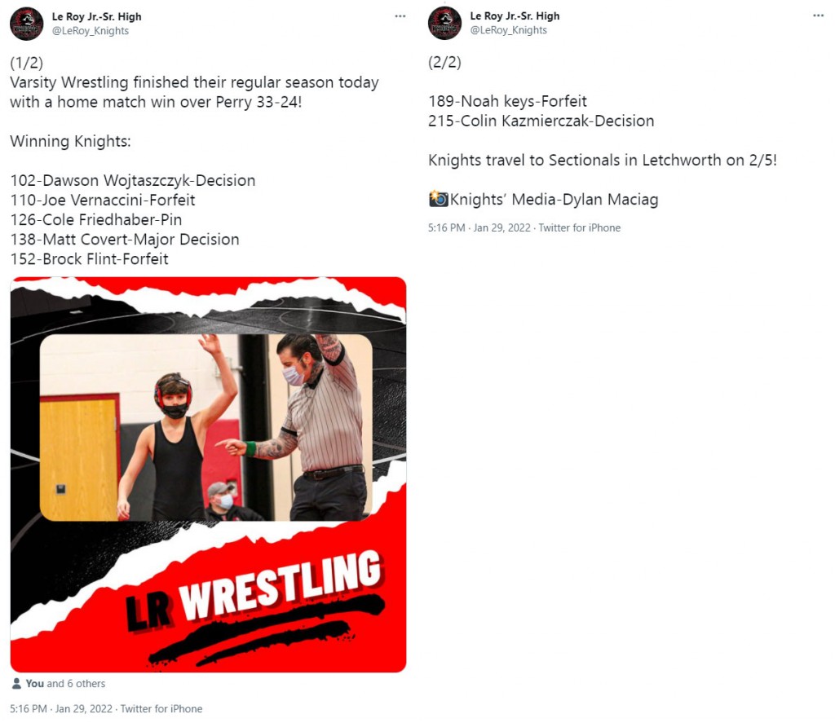Open the first tweet's three-dot menu
Viewport: 835px width, 723px height.
click(x=400, y=16)
